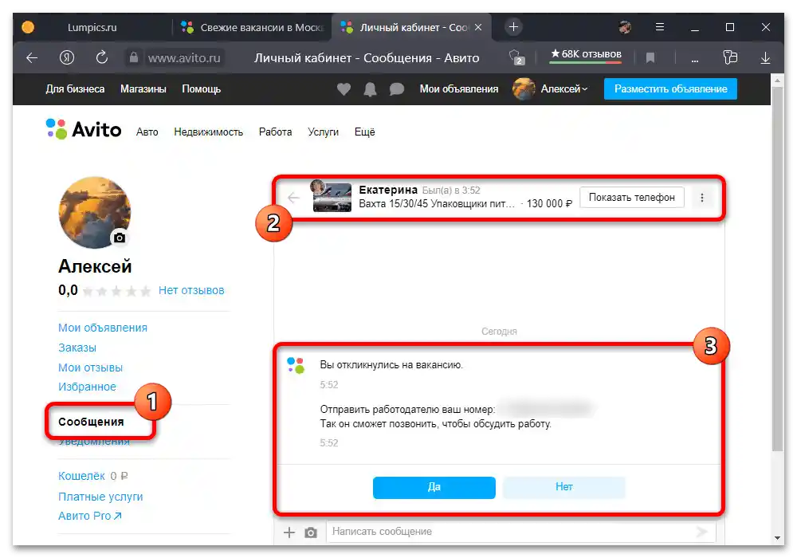Image resolution: width=797 pixels, height=558 pixels.
Task: Open the browser extensions icon
Action: pos(730,57)
